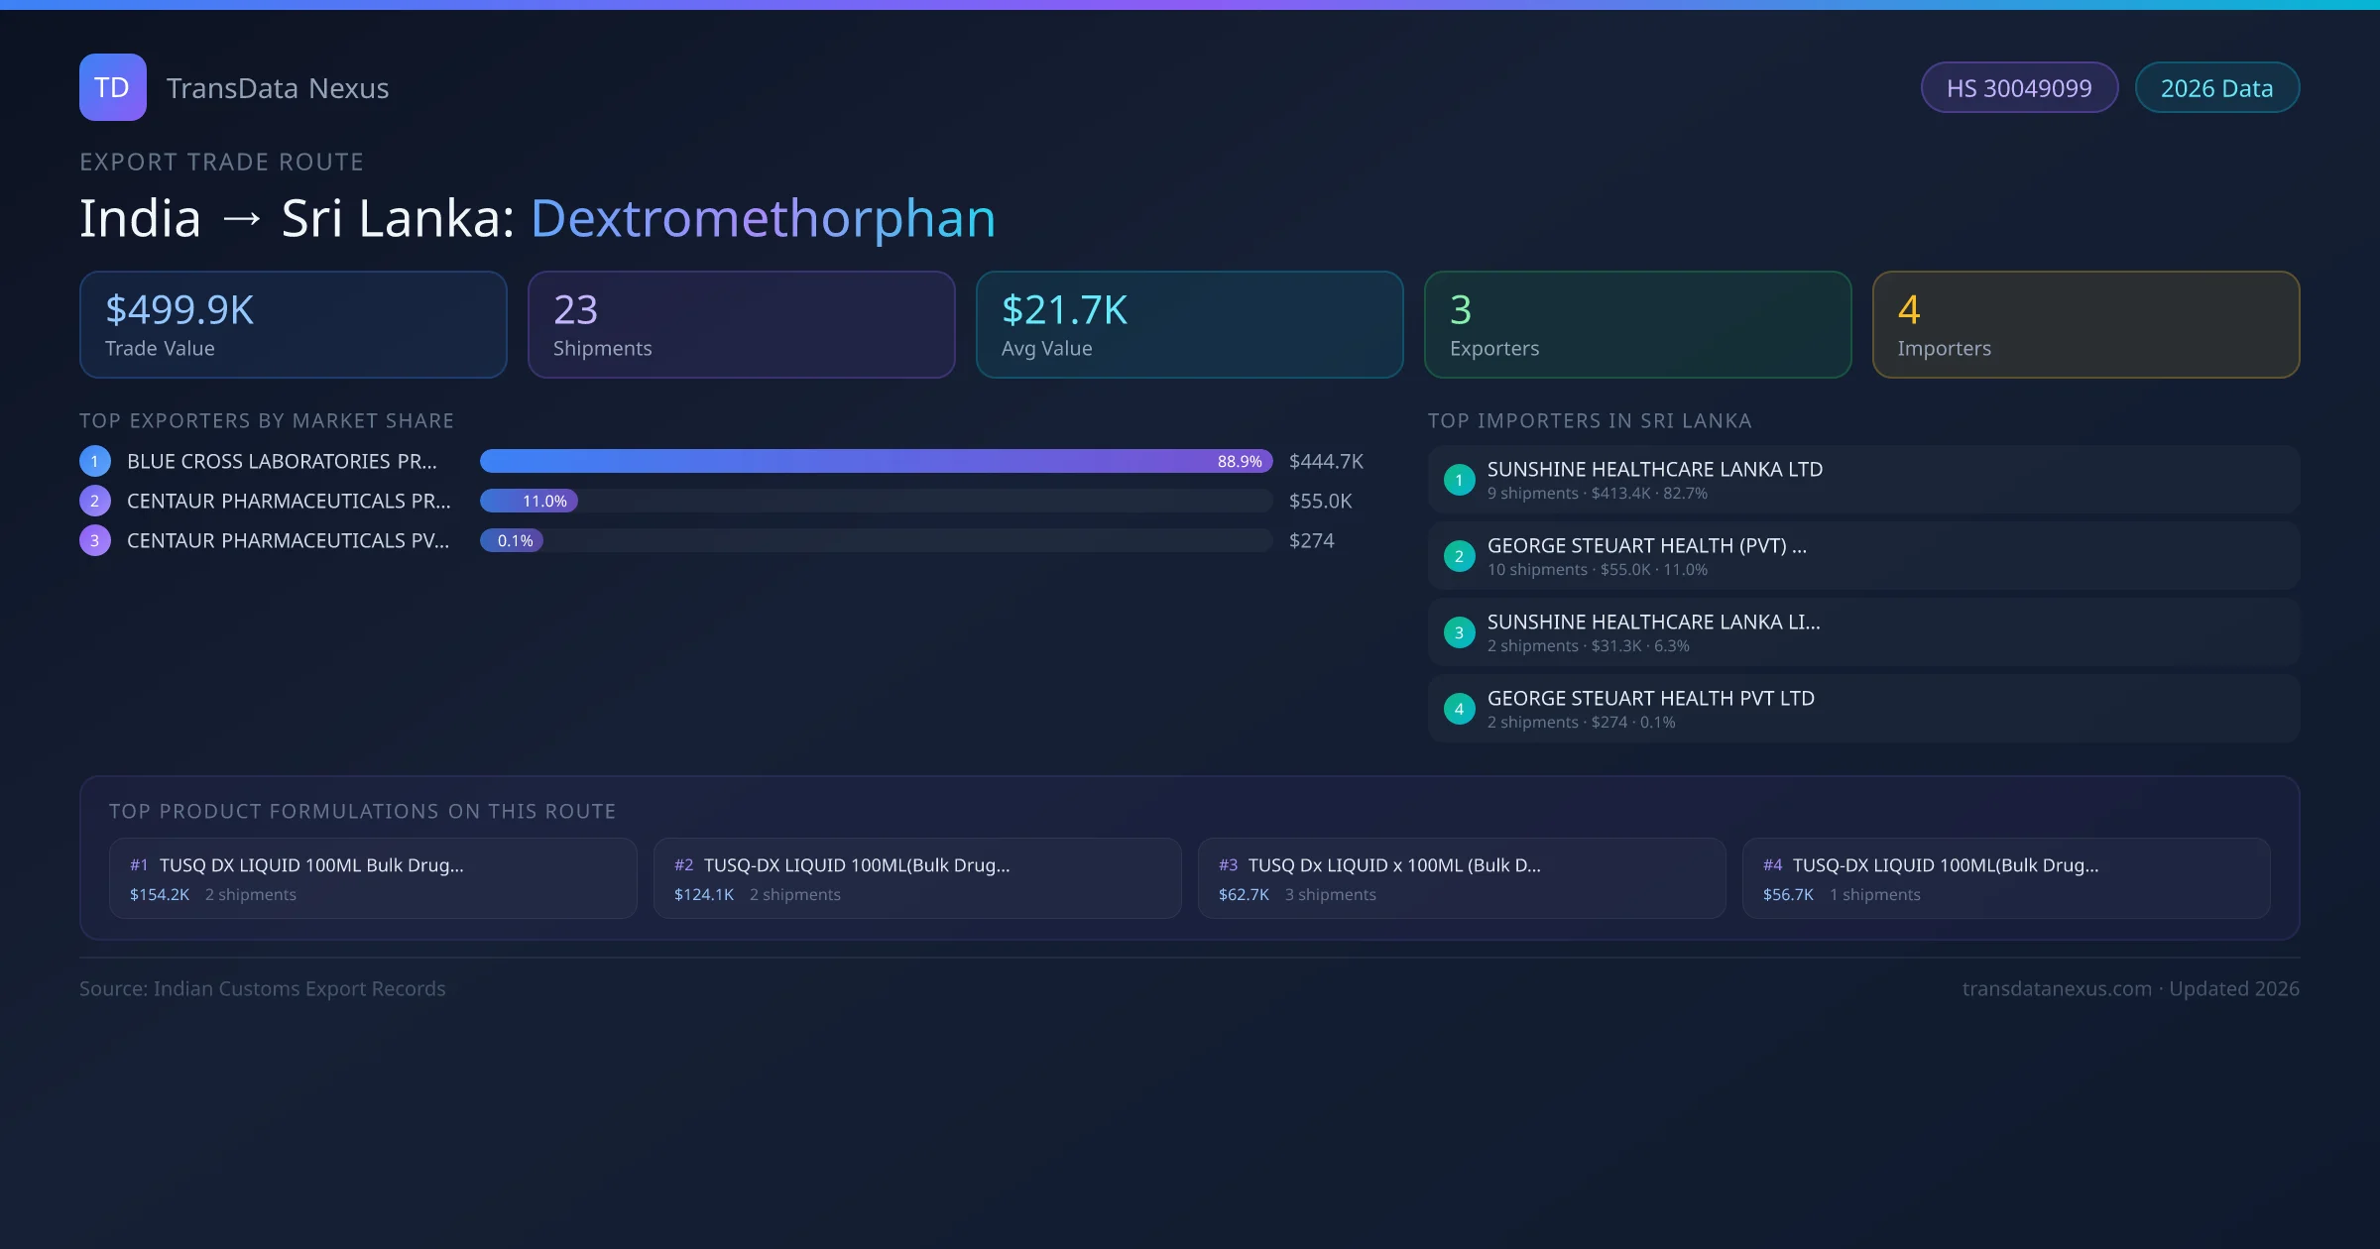
Task: Click the transdatanexus.com footer link
Action: coord(2057,988)
